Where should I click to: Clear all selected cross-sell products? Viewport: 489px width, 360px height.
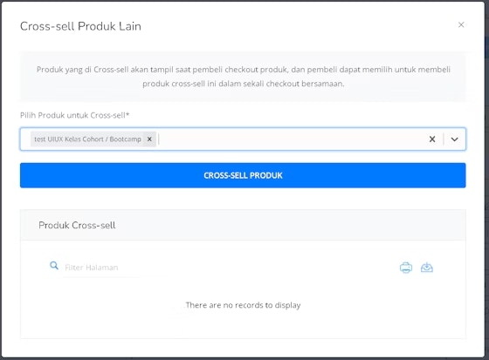click(432, 139)
